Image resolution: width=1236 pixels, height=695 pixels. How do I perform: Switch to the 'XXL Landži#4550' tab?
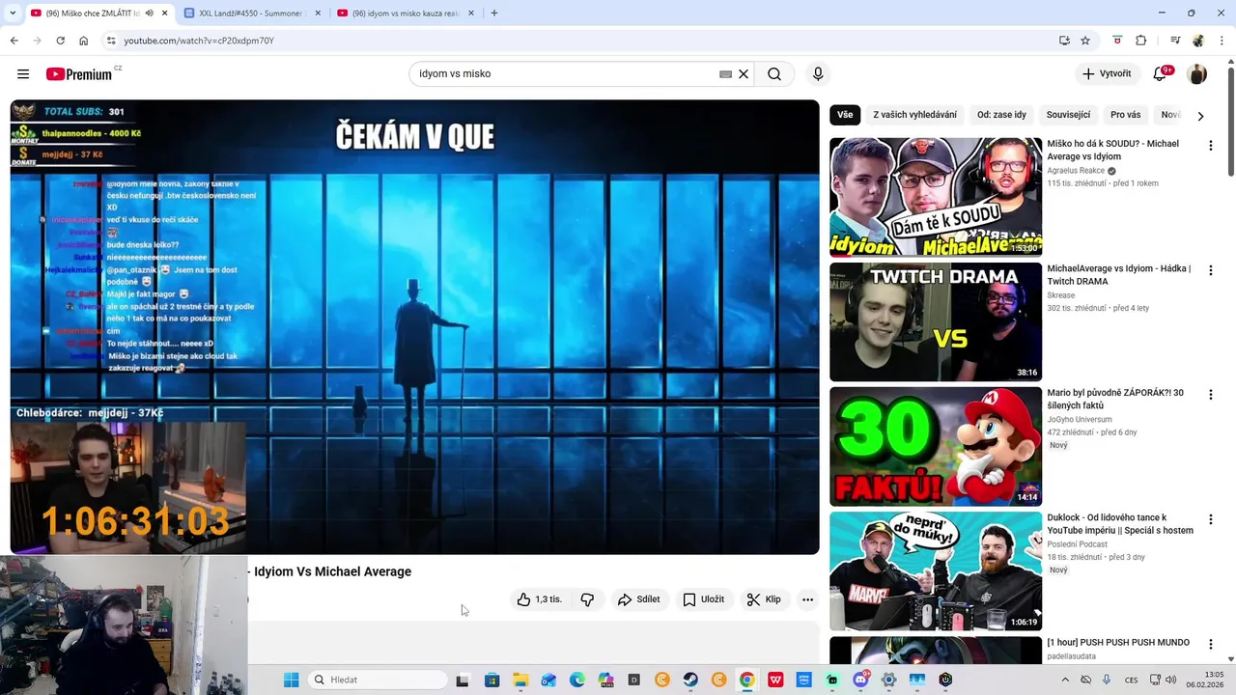[x=251, y=14]
